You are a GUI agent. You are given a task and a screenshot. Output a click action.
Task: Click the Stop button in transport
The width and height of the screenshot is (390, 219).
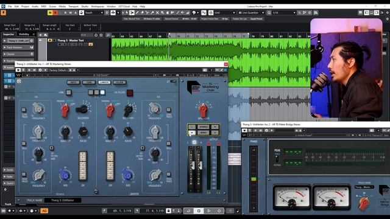(199, 211)
